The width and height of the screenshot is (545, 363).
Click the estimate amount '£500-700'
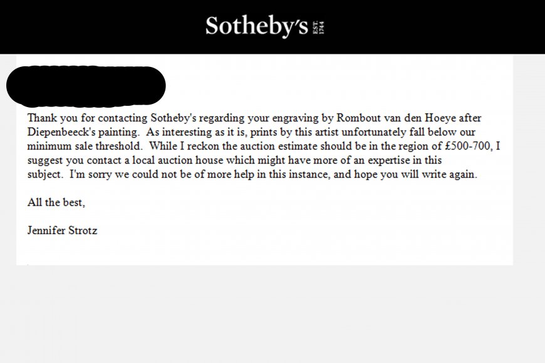469,146
